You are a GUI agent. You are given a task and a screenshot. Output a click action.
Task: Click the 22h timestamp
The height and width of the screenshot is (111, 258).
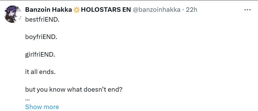(191, 10)
